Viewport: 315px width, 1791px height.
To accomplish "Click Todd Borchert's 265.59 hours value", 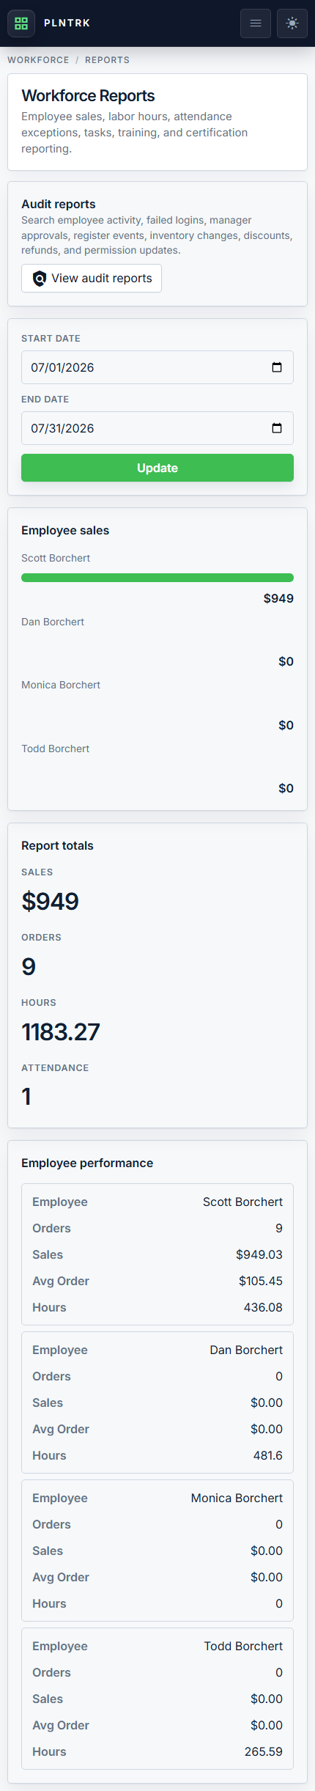I will (x=264, y=1751).
